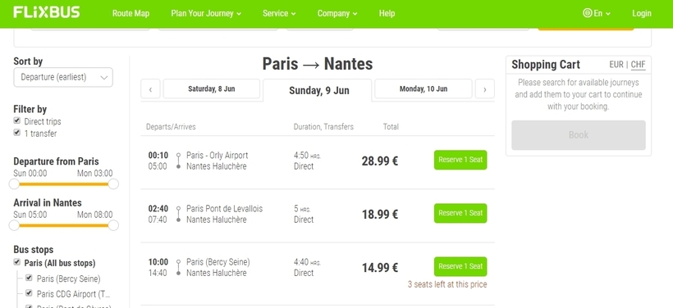Uncheck Paris (Bercy Seine) bus stop

click(29, 278)
